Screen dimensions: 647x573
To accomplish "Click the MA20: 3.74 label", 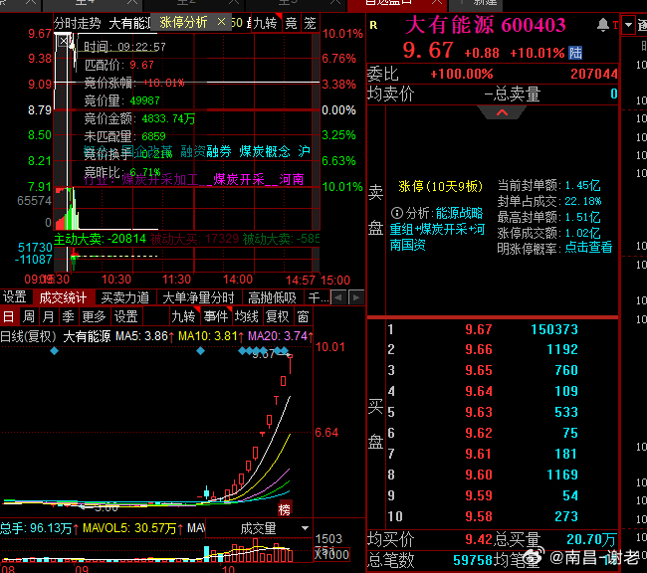I will [x=280, y=336].
